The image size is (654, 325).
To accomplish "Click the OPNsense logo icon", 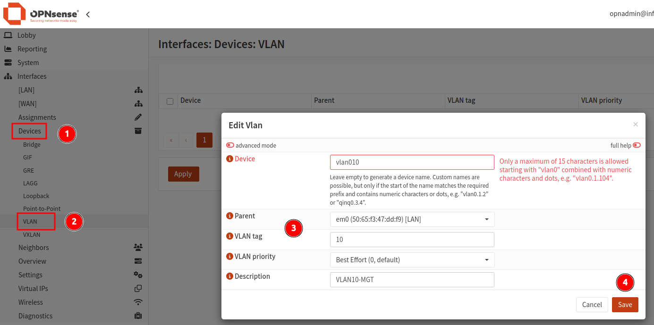I will (x=13, y=14).
